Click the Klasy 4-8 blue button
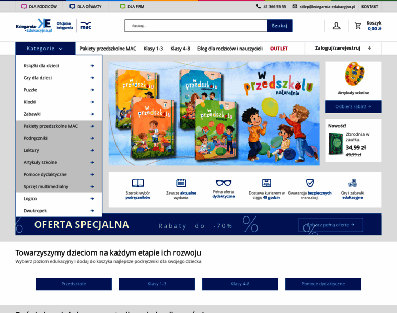397x313 pixels. click(240, 284)
